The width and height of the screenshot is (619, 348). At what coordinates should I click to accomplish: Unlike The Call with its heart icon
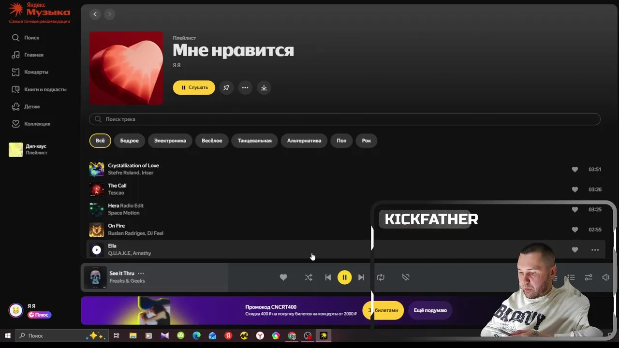tap(575, 189)
